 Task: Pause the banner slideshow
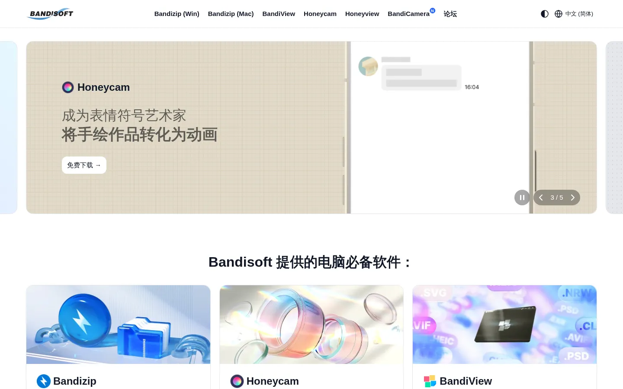[x=522, y=198]
